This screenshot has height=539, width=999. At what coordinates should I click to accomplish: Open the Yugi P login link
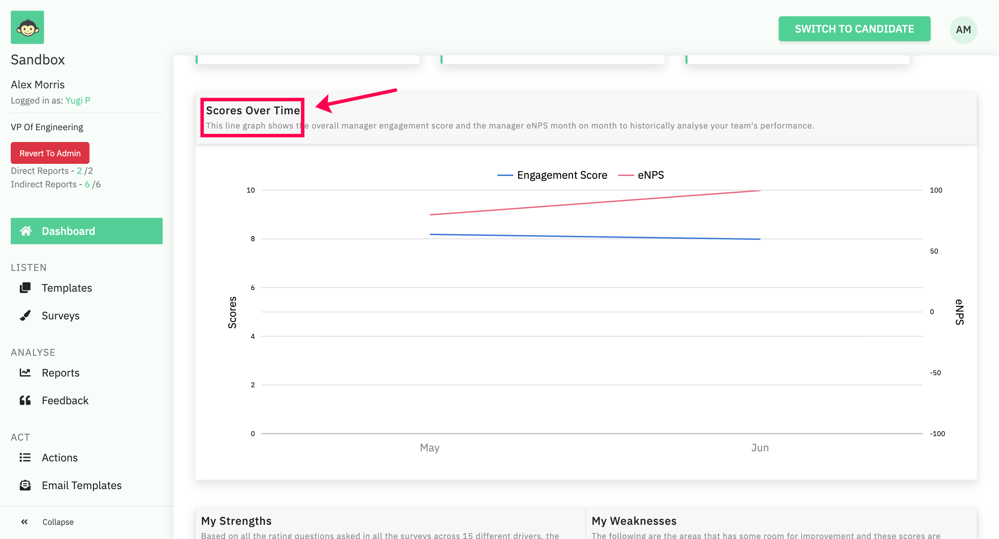click(x=78, y=100)
